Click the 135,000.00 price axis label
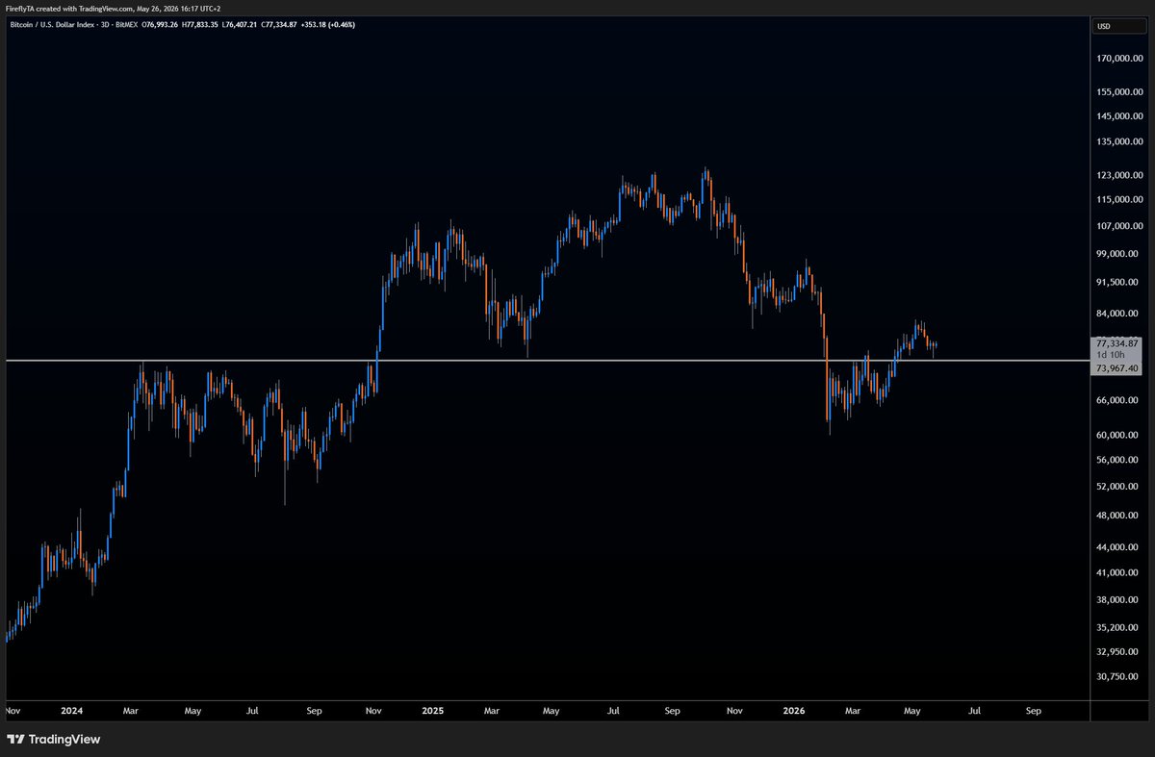Image resolution: width=1155 pixels, height=757 pixels. pos(1119,142)
